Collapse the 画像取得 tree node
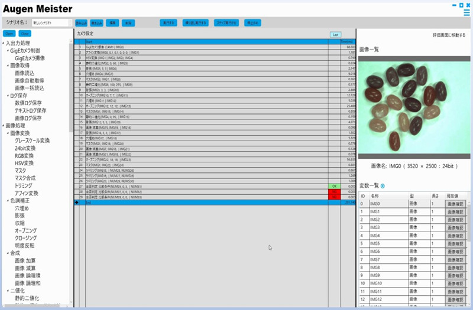The height and width of the screenshot is (310, 473). pos(8,66)
